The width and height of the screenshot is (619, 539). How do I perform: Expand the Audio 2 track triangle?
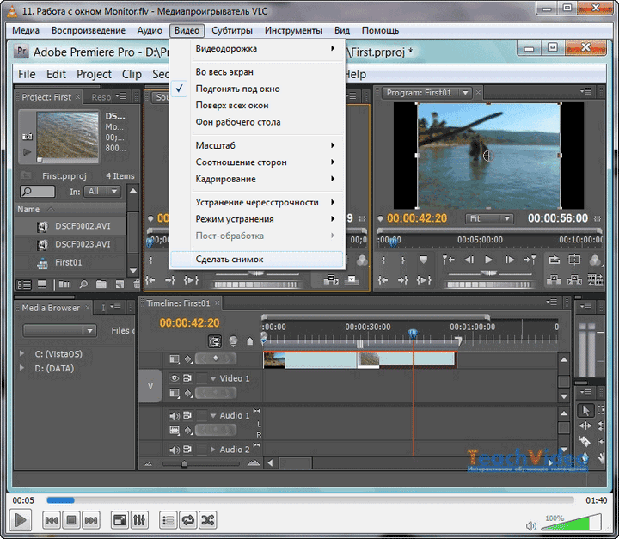coord(213,450)
